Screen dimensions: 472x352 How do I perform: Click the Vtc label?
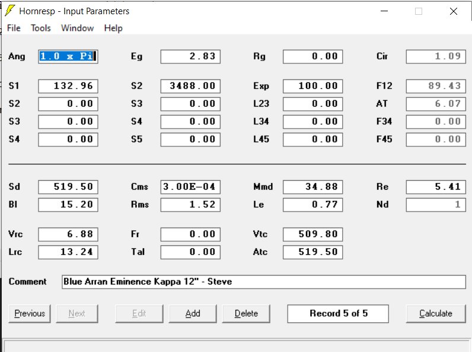(260, 234)
